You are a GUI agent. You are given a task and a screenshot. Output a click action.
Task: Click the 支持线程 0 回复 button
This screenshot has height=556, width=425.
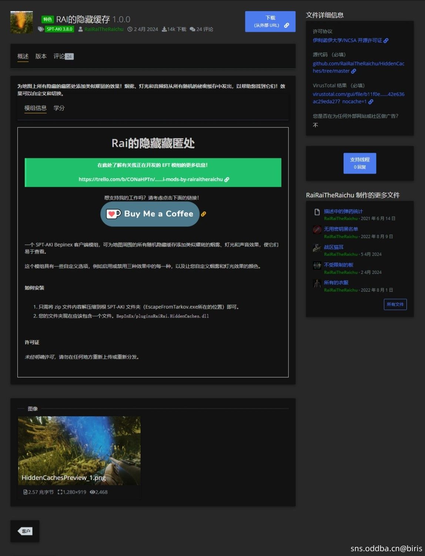click(360, 163)
